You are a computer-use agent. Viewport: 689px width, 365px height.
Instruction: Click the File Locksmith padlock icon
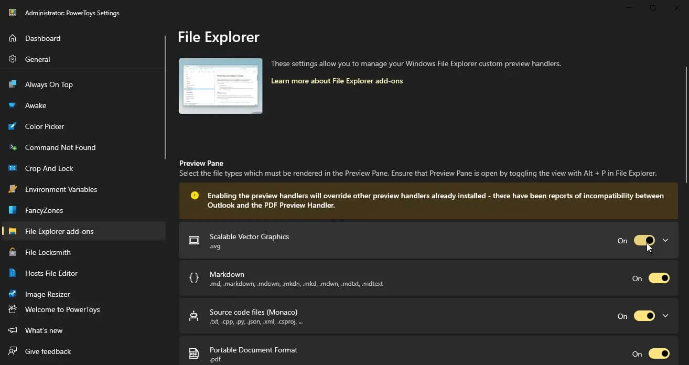pyautogui.click(x=13, y=252)
